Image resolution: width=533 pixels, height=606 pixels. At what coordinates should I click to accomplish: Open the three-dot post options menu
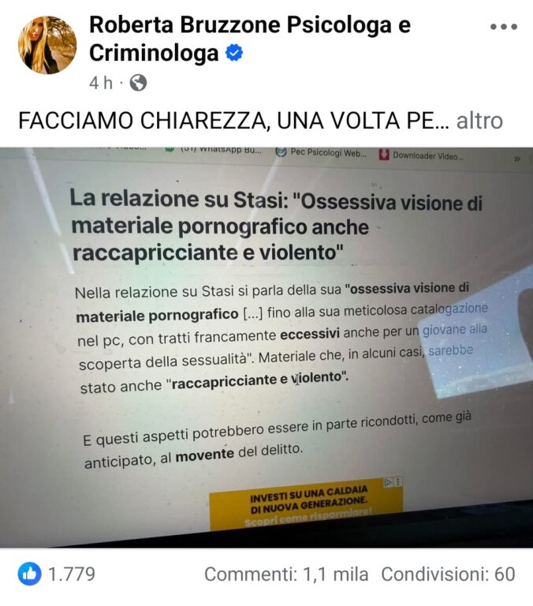(x=504, y=27)
